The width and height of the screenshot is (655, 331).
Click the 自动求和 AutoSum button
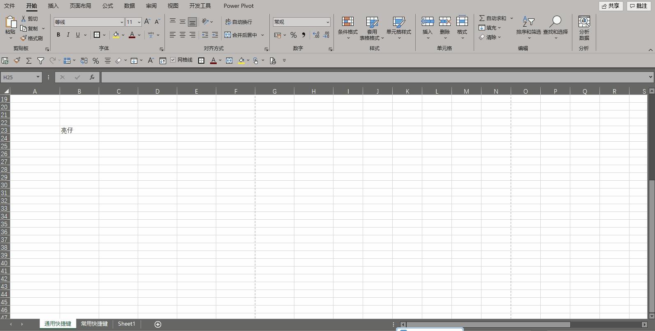[x=493, y=18]
